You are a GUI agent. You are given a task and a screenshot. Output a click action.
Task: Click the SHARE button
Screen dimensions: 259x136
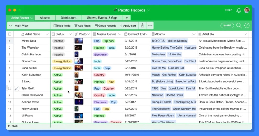click(227, 26)
